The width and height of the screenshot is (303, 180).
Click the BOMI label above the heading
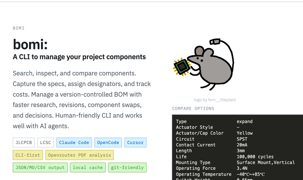(19, 28)
